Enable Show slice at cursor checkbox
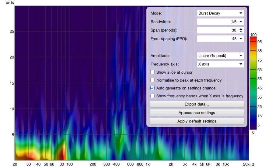 (x=152, y=72)
